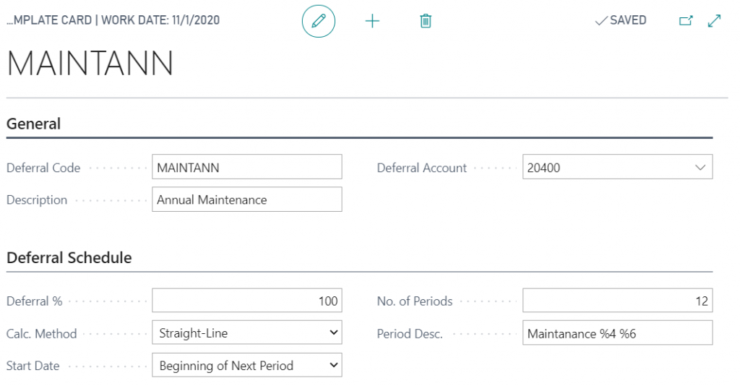Click the Deferral Code input field
The width and height of the screenshot is (740, 386).
(x=246, y=168)
